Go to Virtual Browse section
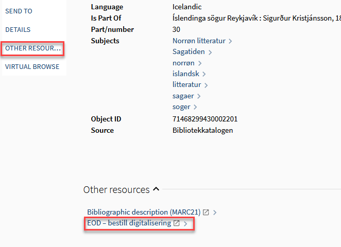The height and width of the screenshot is (247, 341). coord(32,66)
